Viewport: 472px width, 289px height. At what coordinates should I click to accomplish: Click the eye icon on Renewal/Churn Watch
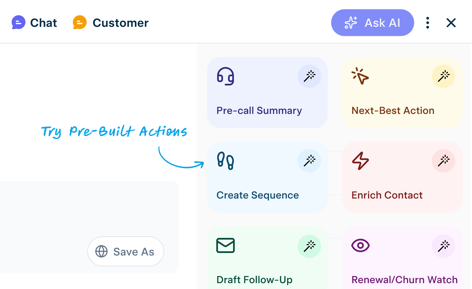[x=360, y=245]
